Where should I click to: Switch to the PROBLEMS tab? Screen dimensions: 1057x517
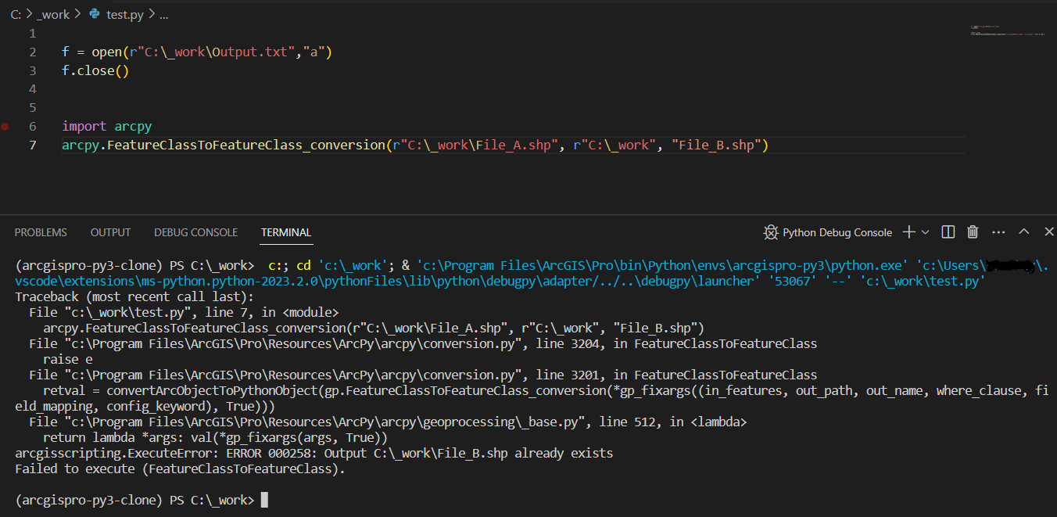tap(41, 232)
